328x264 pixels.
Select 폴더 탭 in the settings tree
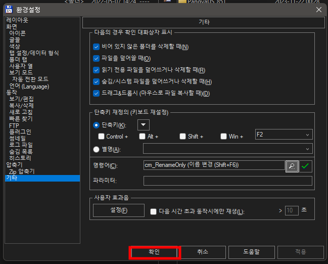tap(18, 60)
